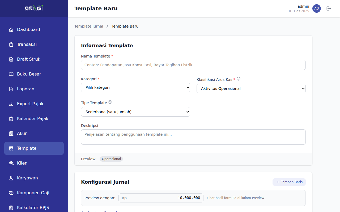Image resolution: width=340 pixels, height=212 pixels.
Task: Click the Buku Besar book icon
Action: (11, 74)
